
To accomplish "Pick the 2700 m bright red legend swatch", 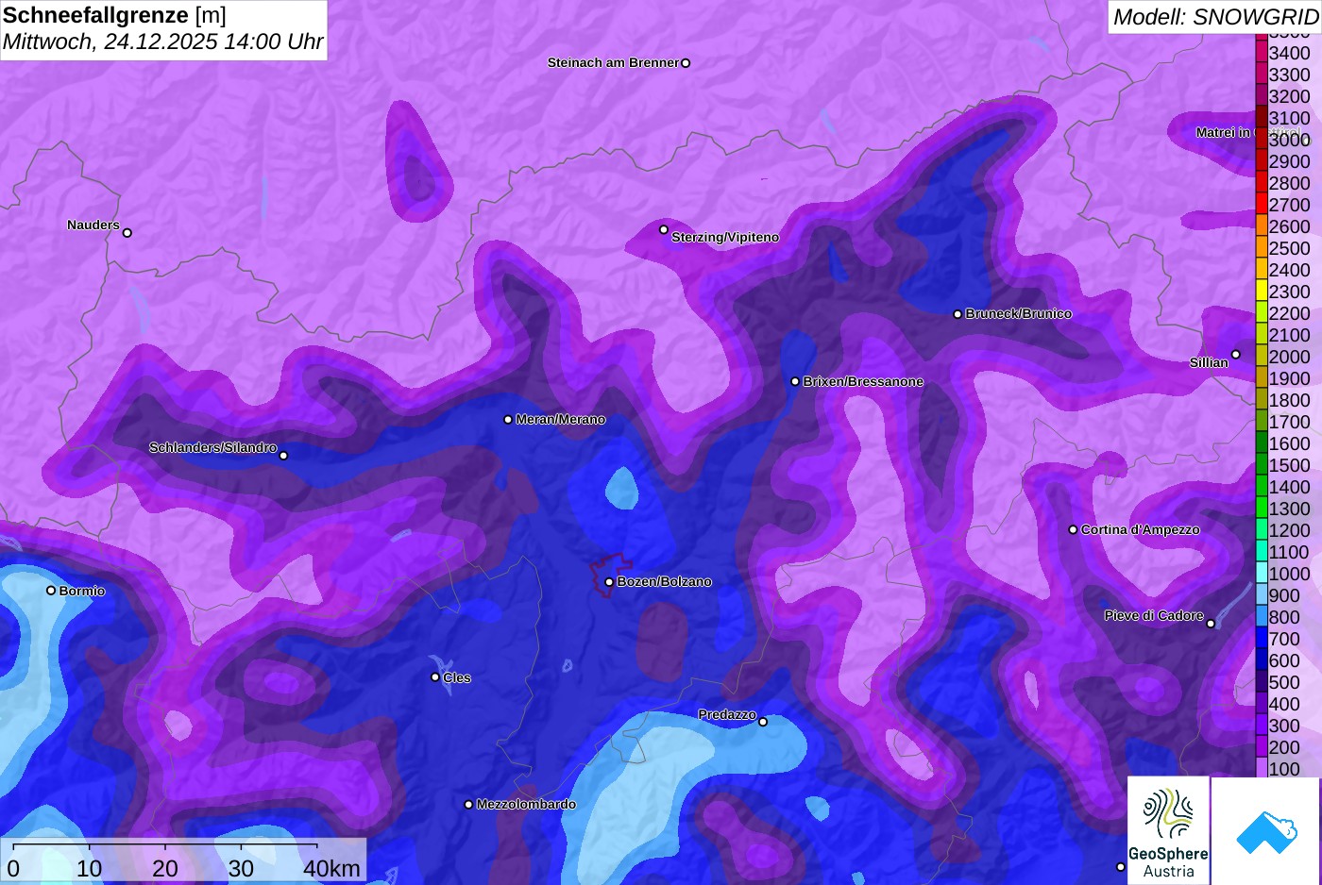I will click(1262, 204).
